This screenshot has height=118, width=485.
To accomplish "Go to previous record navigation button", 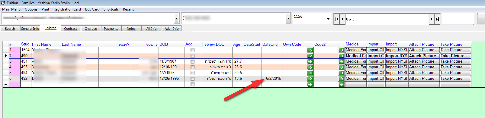I will 342,19.
